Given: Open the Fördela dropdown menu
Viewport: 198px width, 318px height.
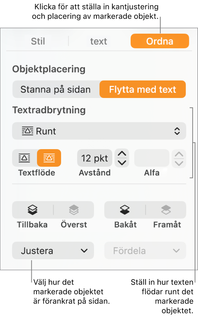Looking at the screenshot, I should pyautogui.click(x=145, y=251).
